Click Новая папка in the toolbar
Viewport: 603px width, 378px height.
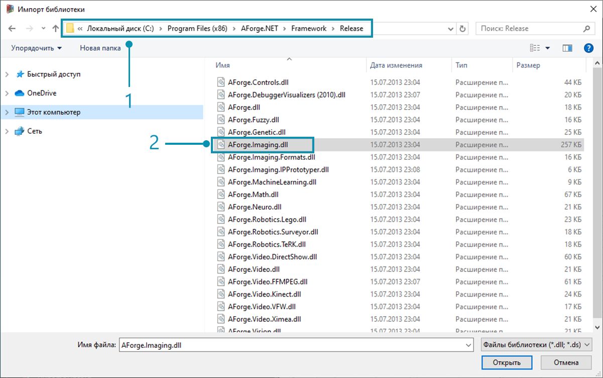point(100,48)
